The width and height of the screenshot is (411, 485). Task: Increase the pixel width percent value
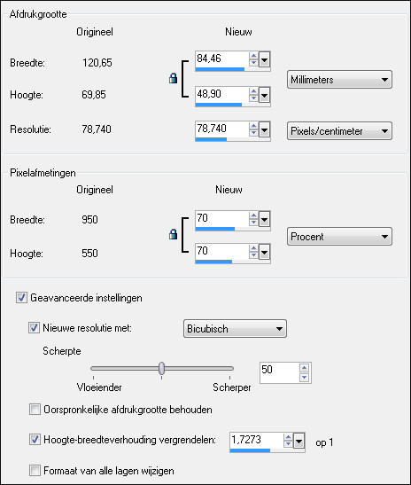pos(253,215)
